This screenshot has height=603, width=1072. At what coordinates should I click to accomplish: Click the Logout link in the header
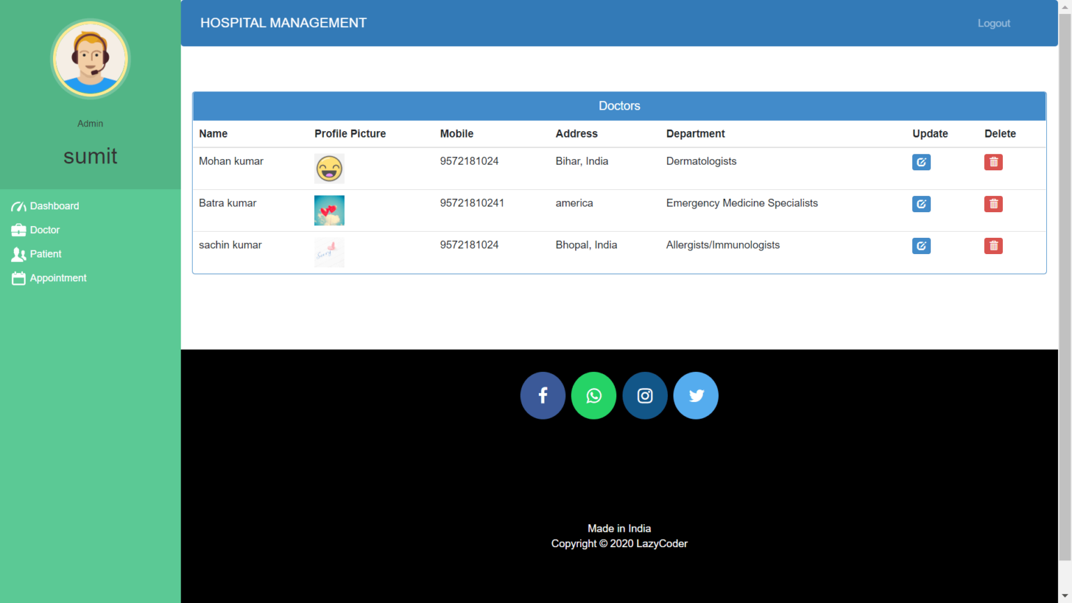(993, 23)
